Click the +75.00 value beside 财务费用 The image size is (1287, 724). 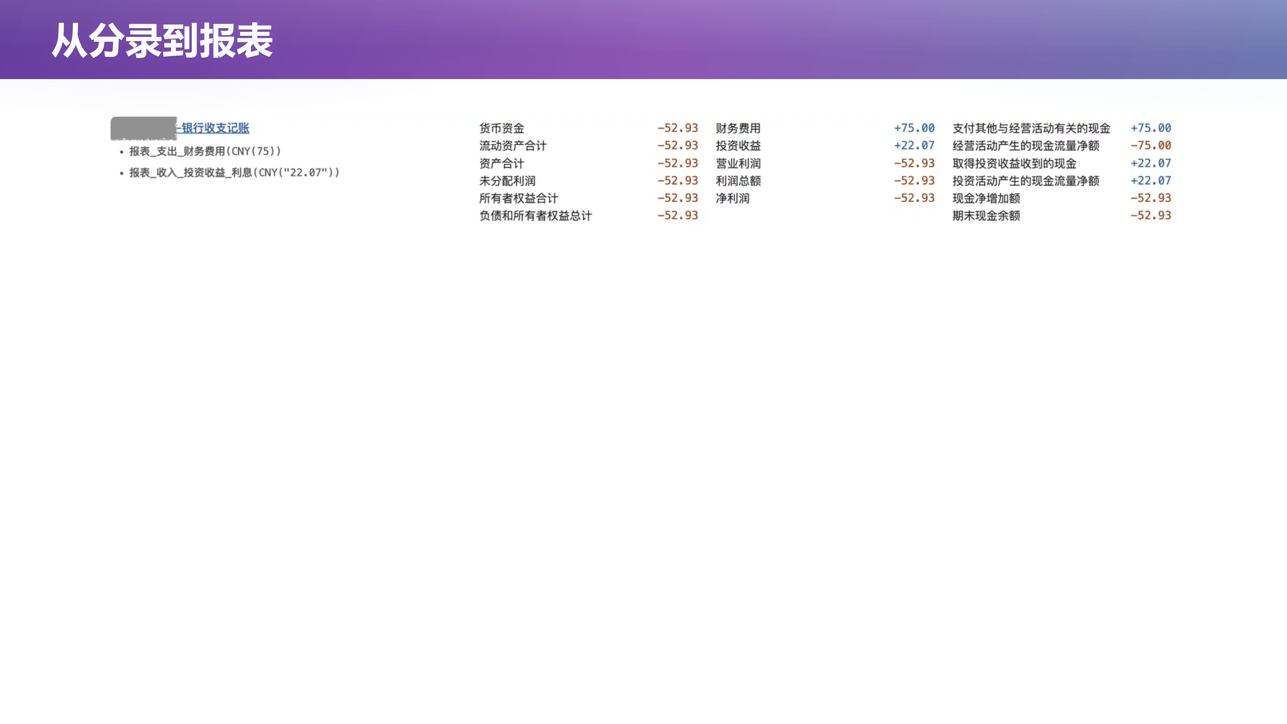point(914,128)
